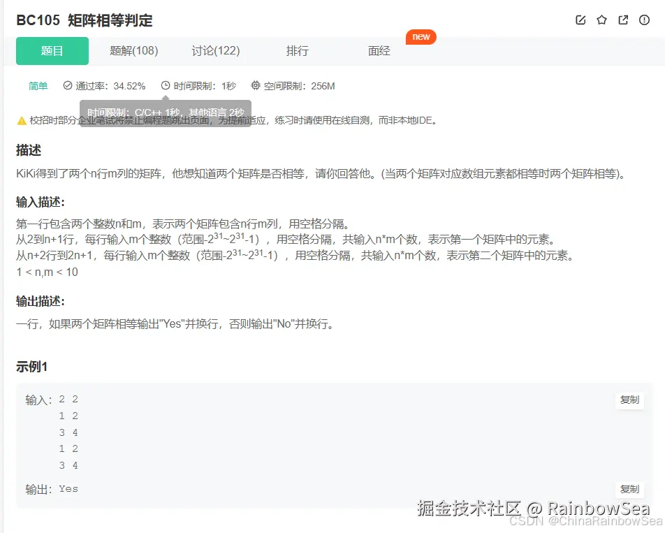Copy the sample output using 复制
665x533 pixels.
pyautogui.click(x=629, y=489)
